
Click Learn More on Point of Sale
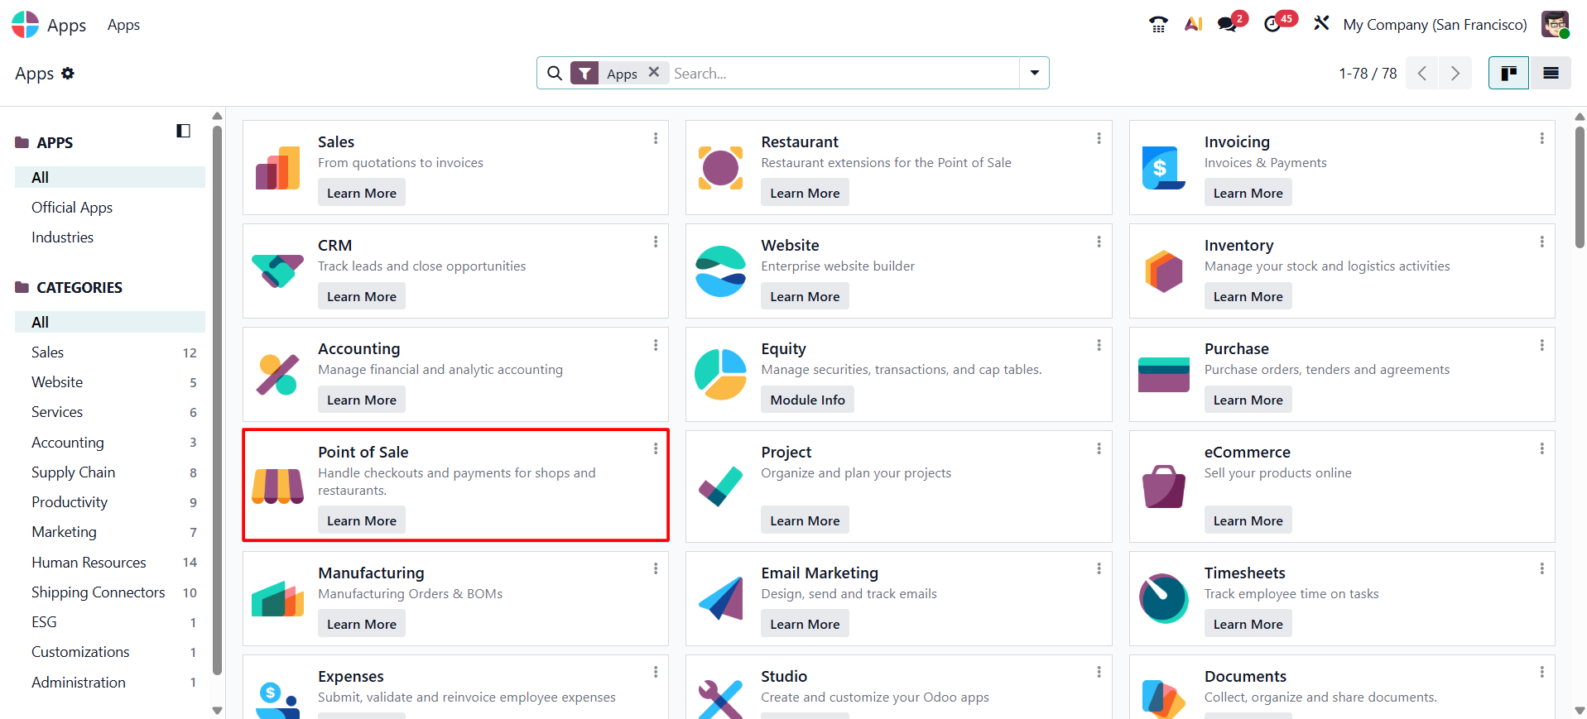362,520
